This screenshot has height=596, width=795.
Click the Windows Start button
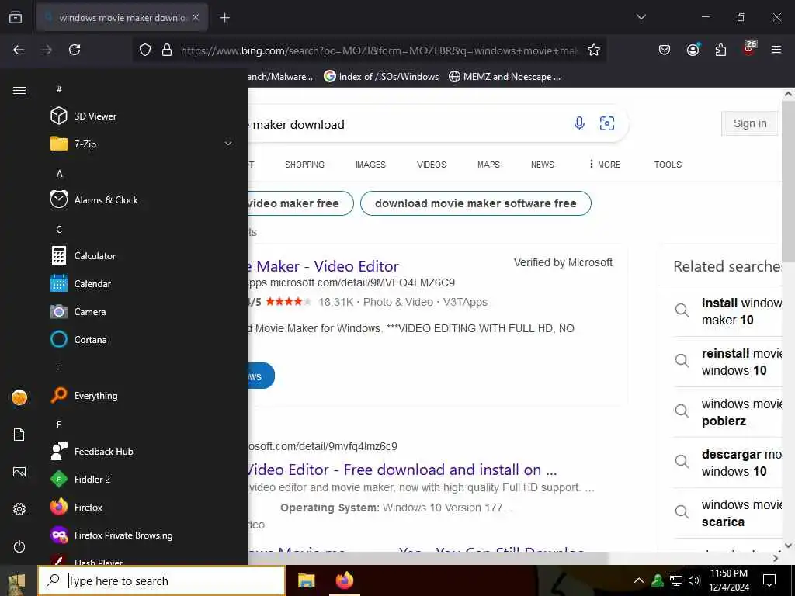pyautogui.click(x=17, y=580)
